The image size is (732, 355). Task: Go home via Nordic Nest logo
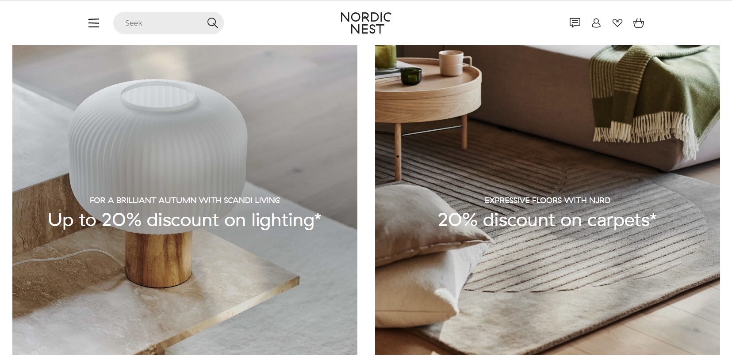[366, 23]
